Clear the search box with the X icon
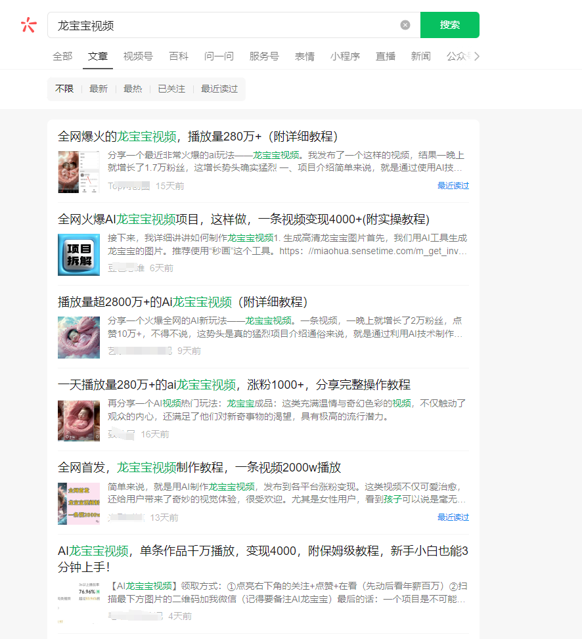 (x=405, y=25)
